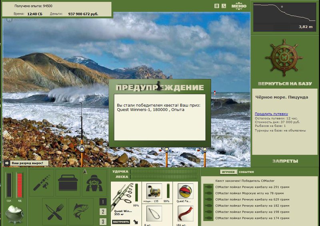Click the middle fishing rod below the dialog
Viewport: 320px width, 226px height.
pos(166,156)
